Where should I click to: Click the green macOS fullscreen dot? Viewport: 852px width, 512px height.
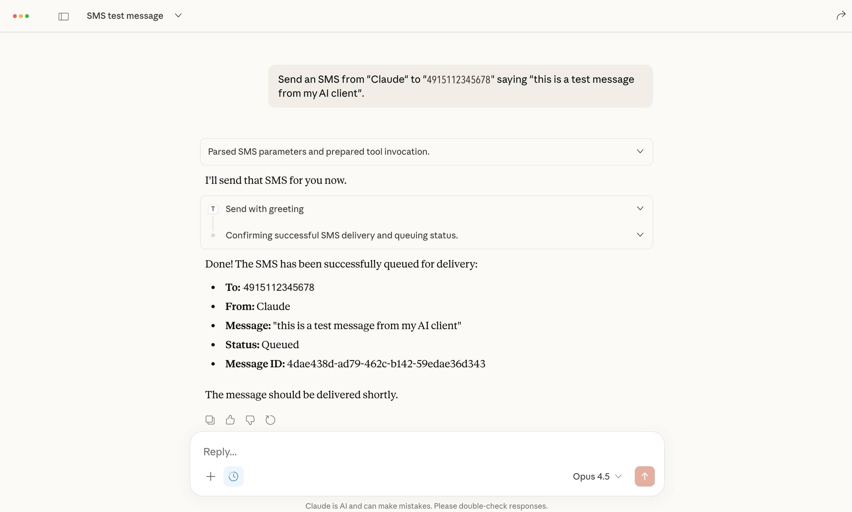click(x=27, y=16)
